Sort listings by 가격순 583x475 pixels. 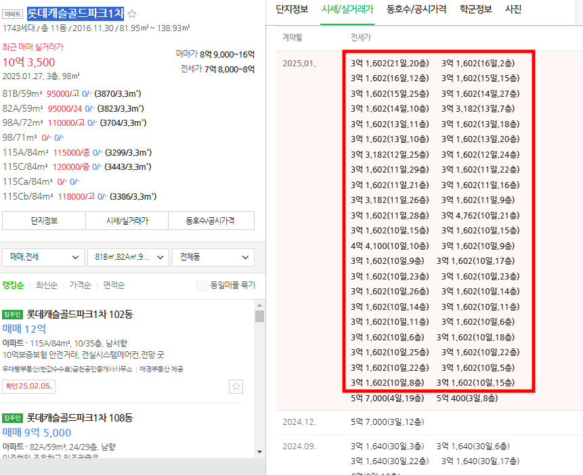(80, 285)
